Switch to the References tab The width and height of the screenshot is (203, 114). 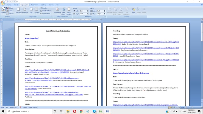point(35,5)
